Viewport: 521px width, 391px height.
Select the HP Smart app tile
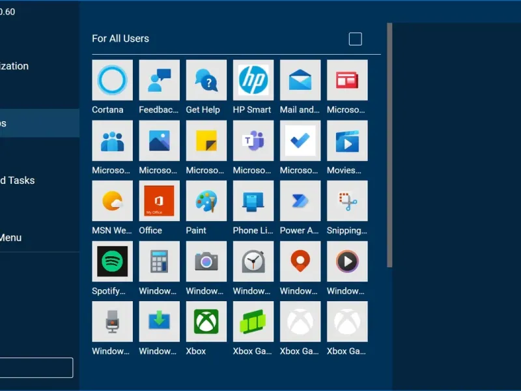tap(253, 80)
